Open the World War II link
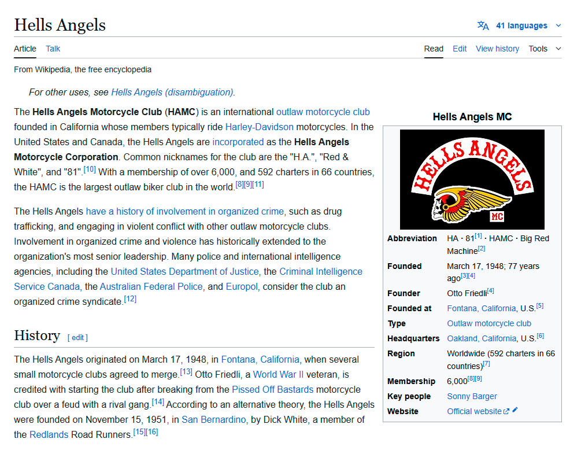This screenshot has width=570, height=450. coord(278,374)
